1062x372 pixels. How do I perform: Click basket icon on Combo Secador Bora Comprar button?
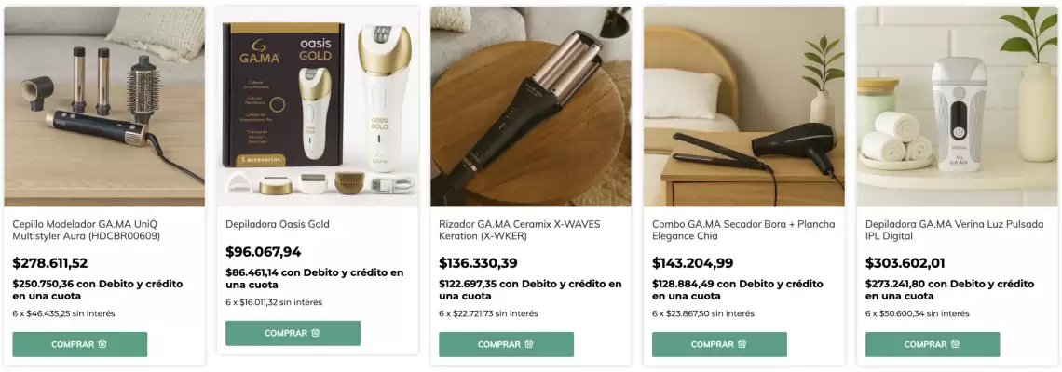coord(742,344)
